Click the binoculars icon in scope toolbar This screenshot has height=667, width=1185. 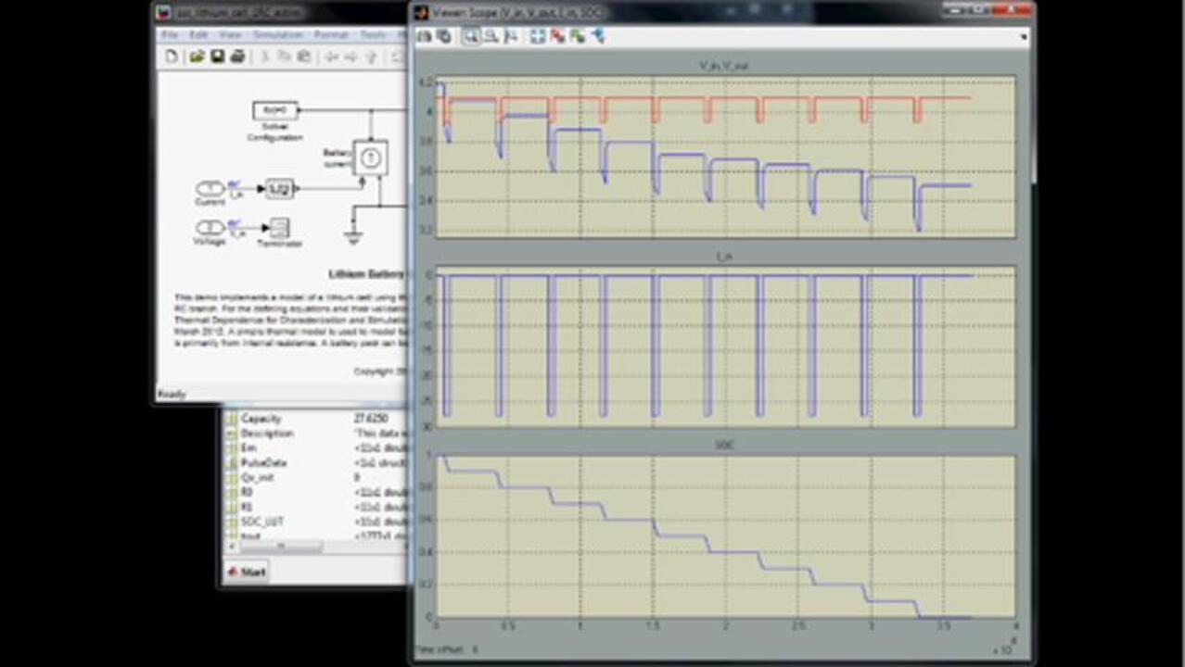coord(425,36)
